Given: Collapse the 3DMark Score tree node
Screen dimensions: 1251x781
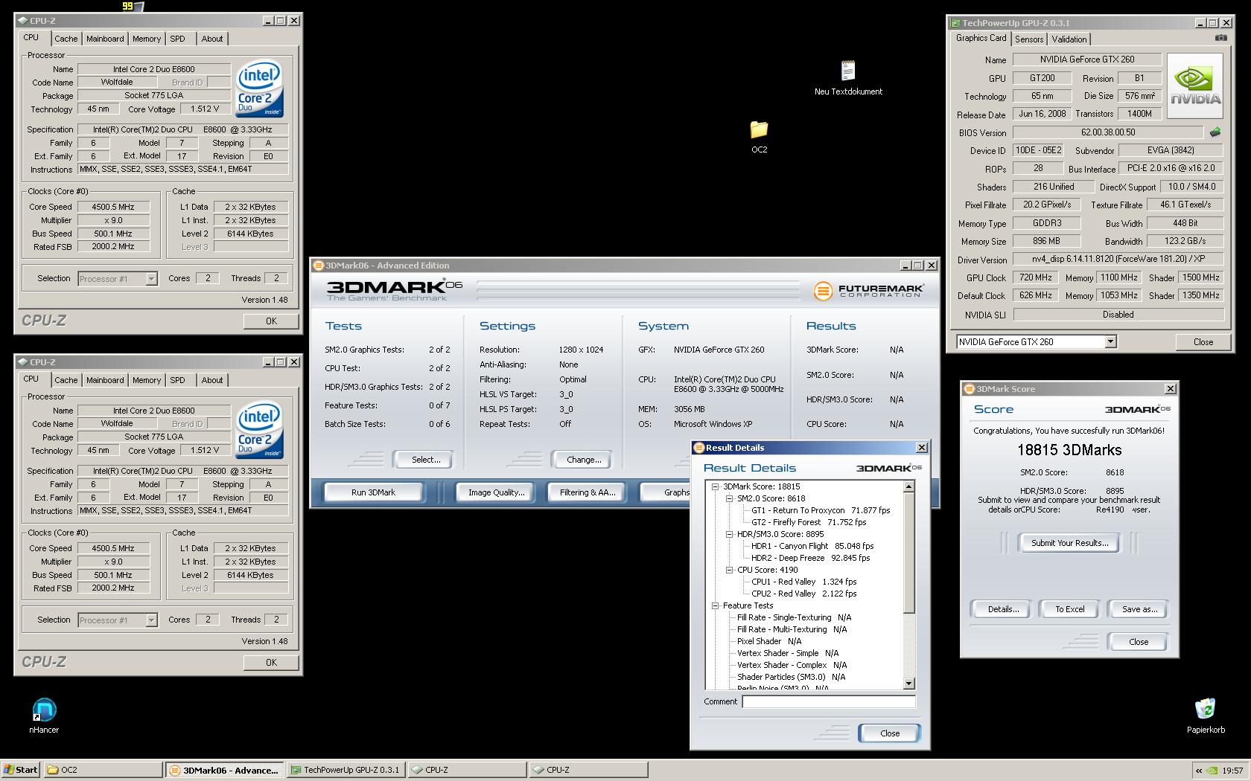Looking at the screenshot, I should 715,486.
